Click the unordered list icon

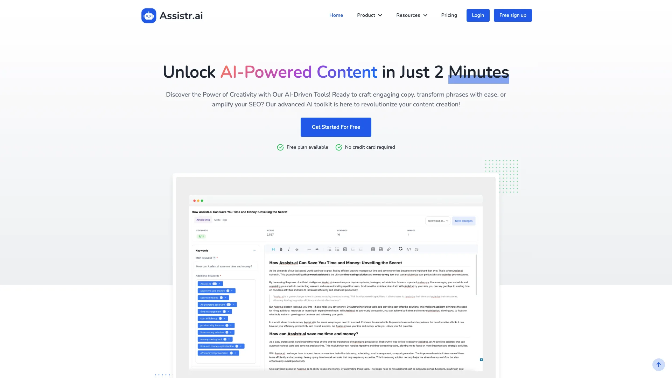pos(329,249)
